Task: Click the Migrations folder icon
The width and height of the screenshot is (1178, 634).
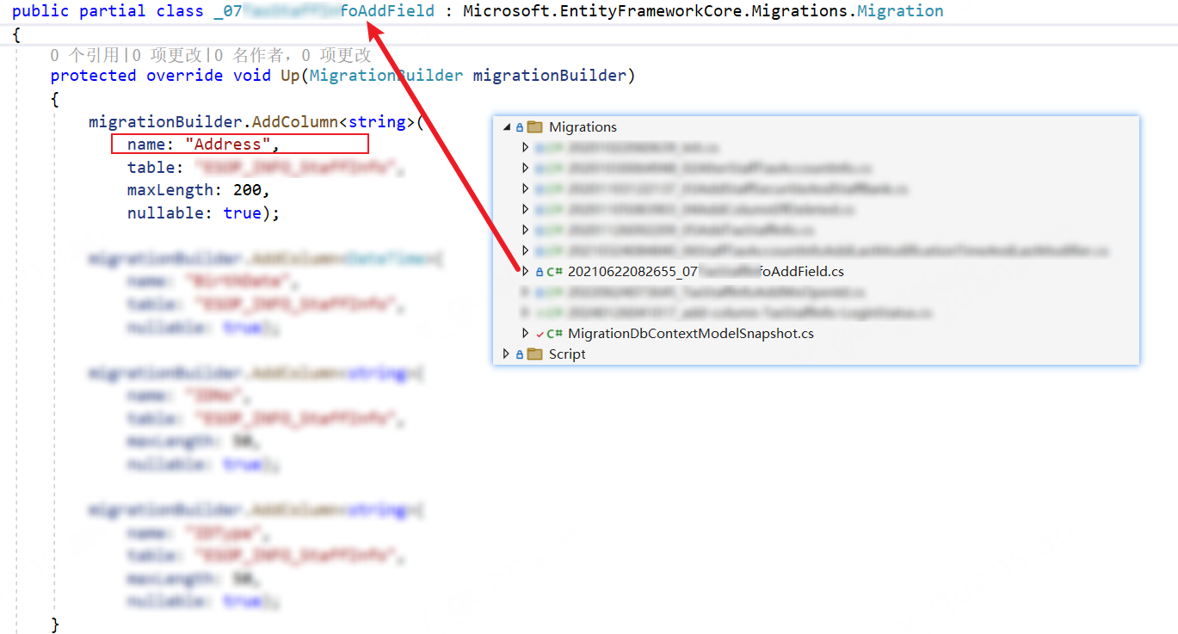Action: click(534, 127)
